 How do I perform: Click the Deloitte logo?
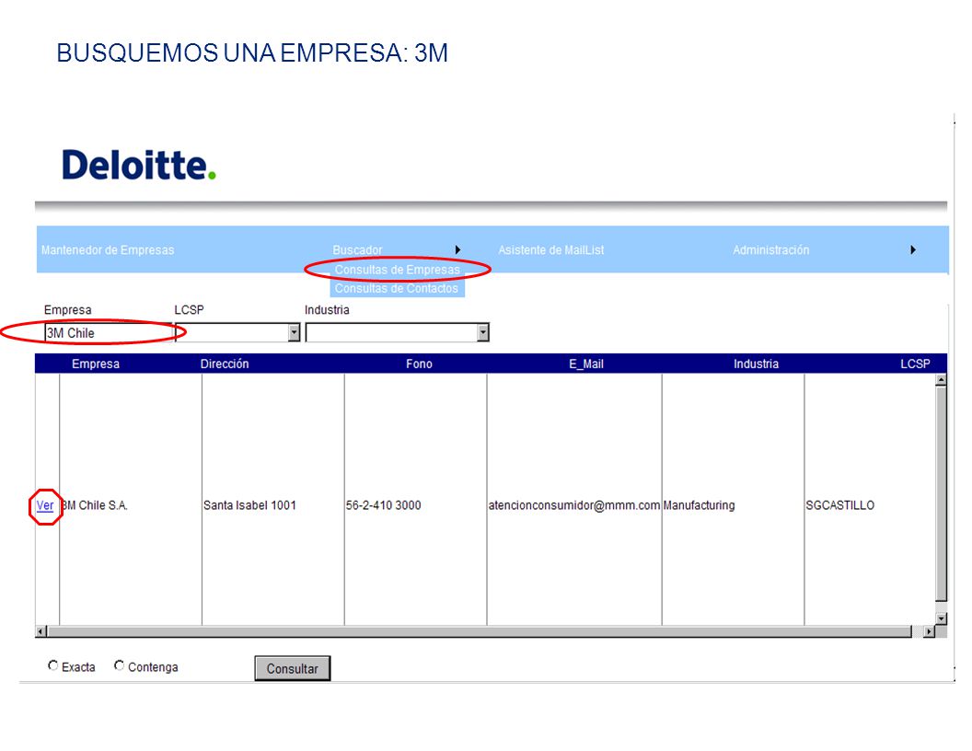pos(139,165)
